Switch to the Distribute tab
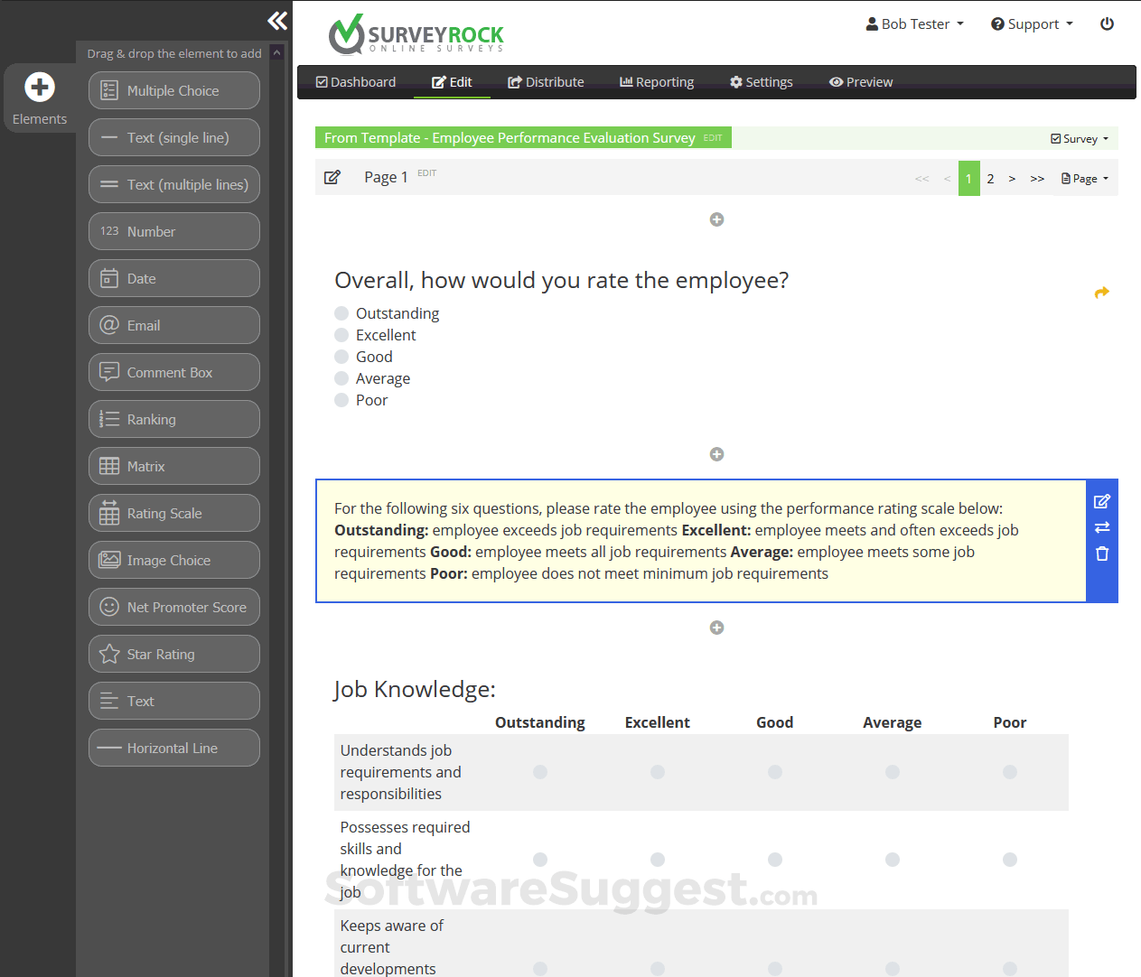This screenshot has width=1141, height=977. pyautogui.click(x=546, y=81)
